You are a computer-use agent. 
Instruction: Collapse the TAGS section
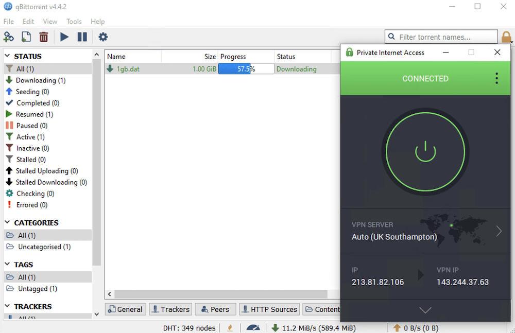[x=7, y=264]
